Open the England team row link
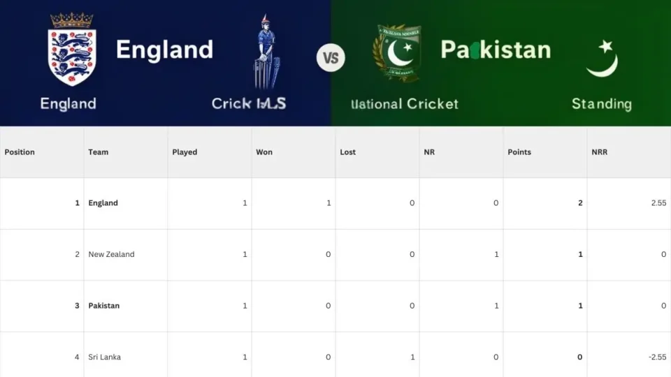Screen dimensions: 671x377 [x=103, y=203]
